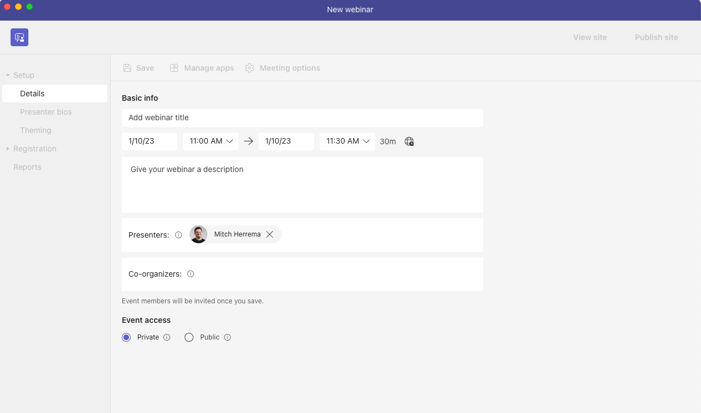This screenshot has width=701, height=413.
Task: Open Reports in the sidebar
Action: coord(27,167)
